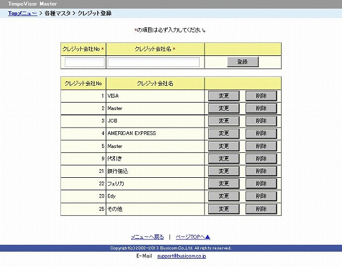Select the AMERICAN EXPRESS name cell

pyautogui.click(x=155, y=134)
